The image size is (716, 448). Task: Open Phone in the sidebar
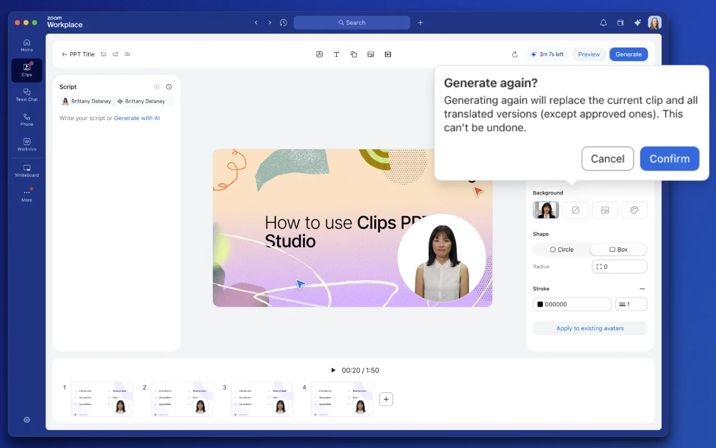click(26, 120)
